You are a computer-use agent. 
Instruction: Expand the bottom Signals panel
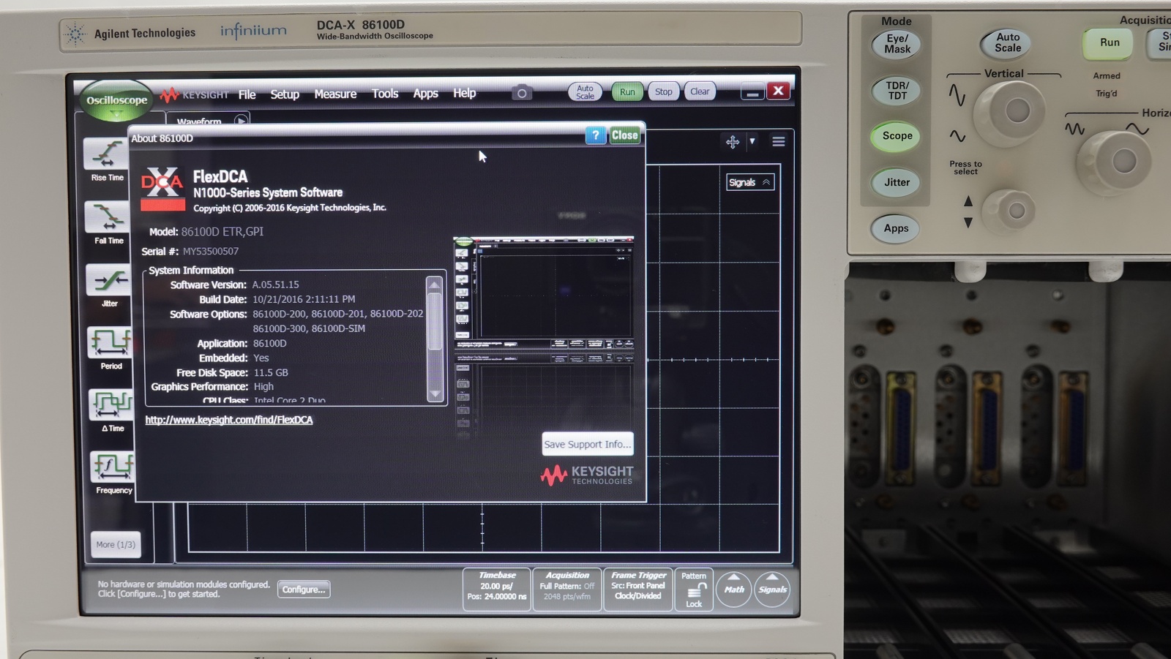[x=772, y=590]
